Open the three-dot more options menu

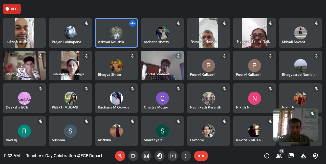coord(186,156)
